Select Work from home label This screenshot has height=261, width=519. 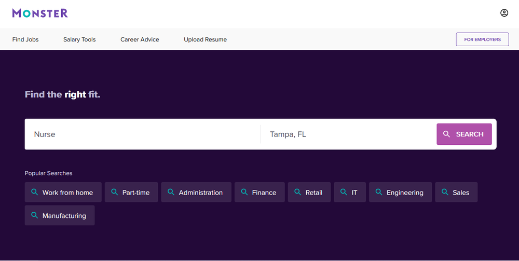67,193
